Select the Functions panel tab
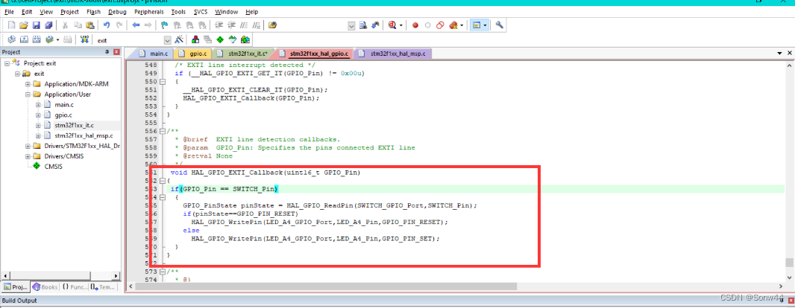 pos(75,286)
